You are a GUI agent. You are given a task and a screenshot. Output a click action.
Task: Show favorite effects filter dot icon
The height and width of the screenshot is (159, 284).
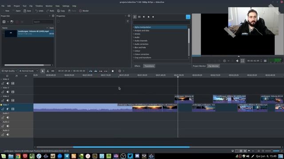pyautogui.click(x=153, y=17)
